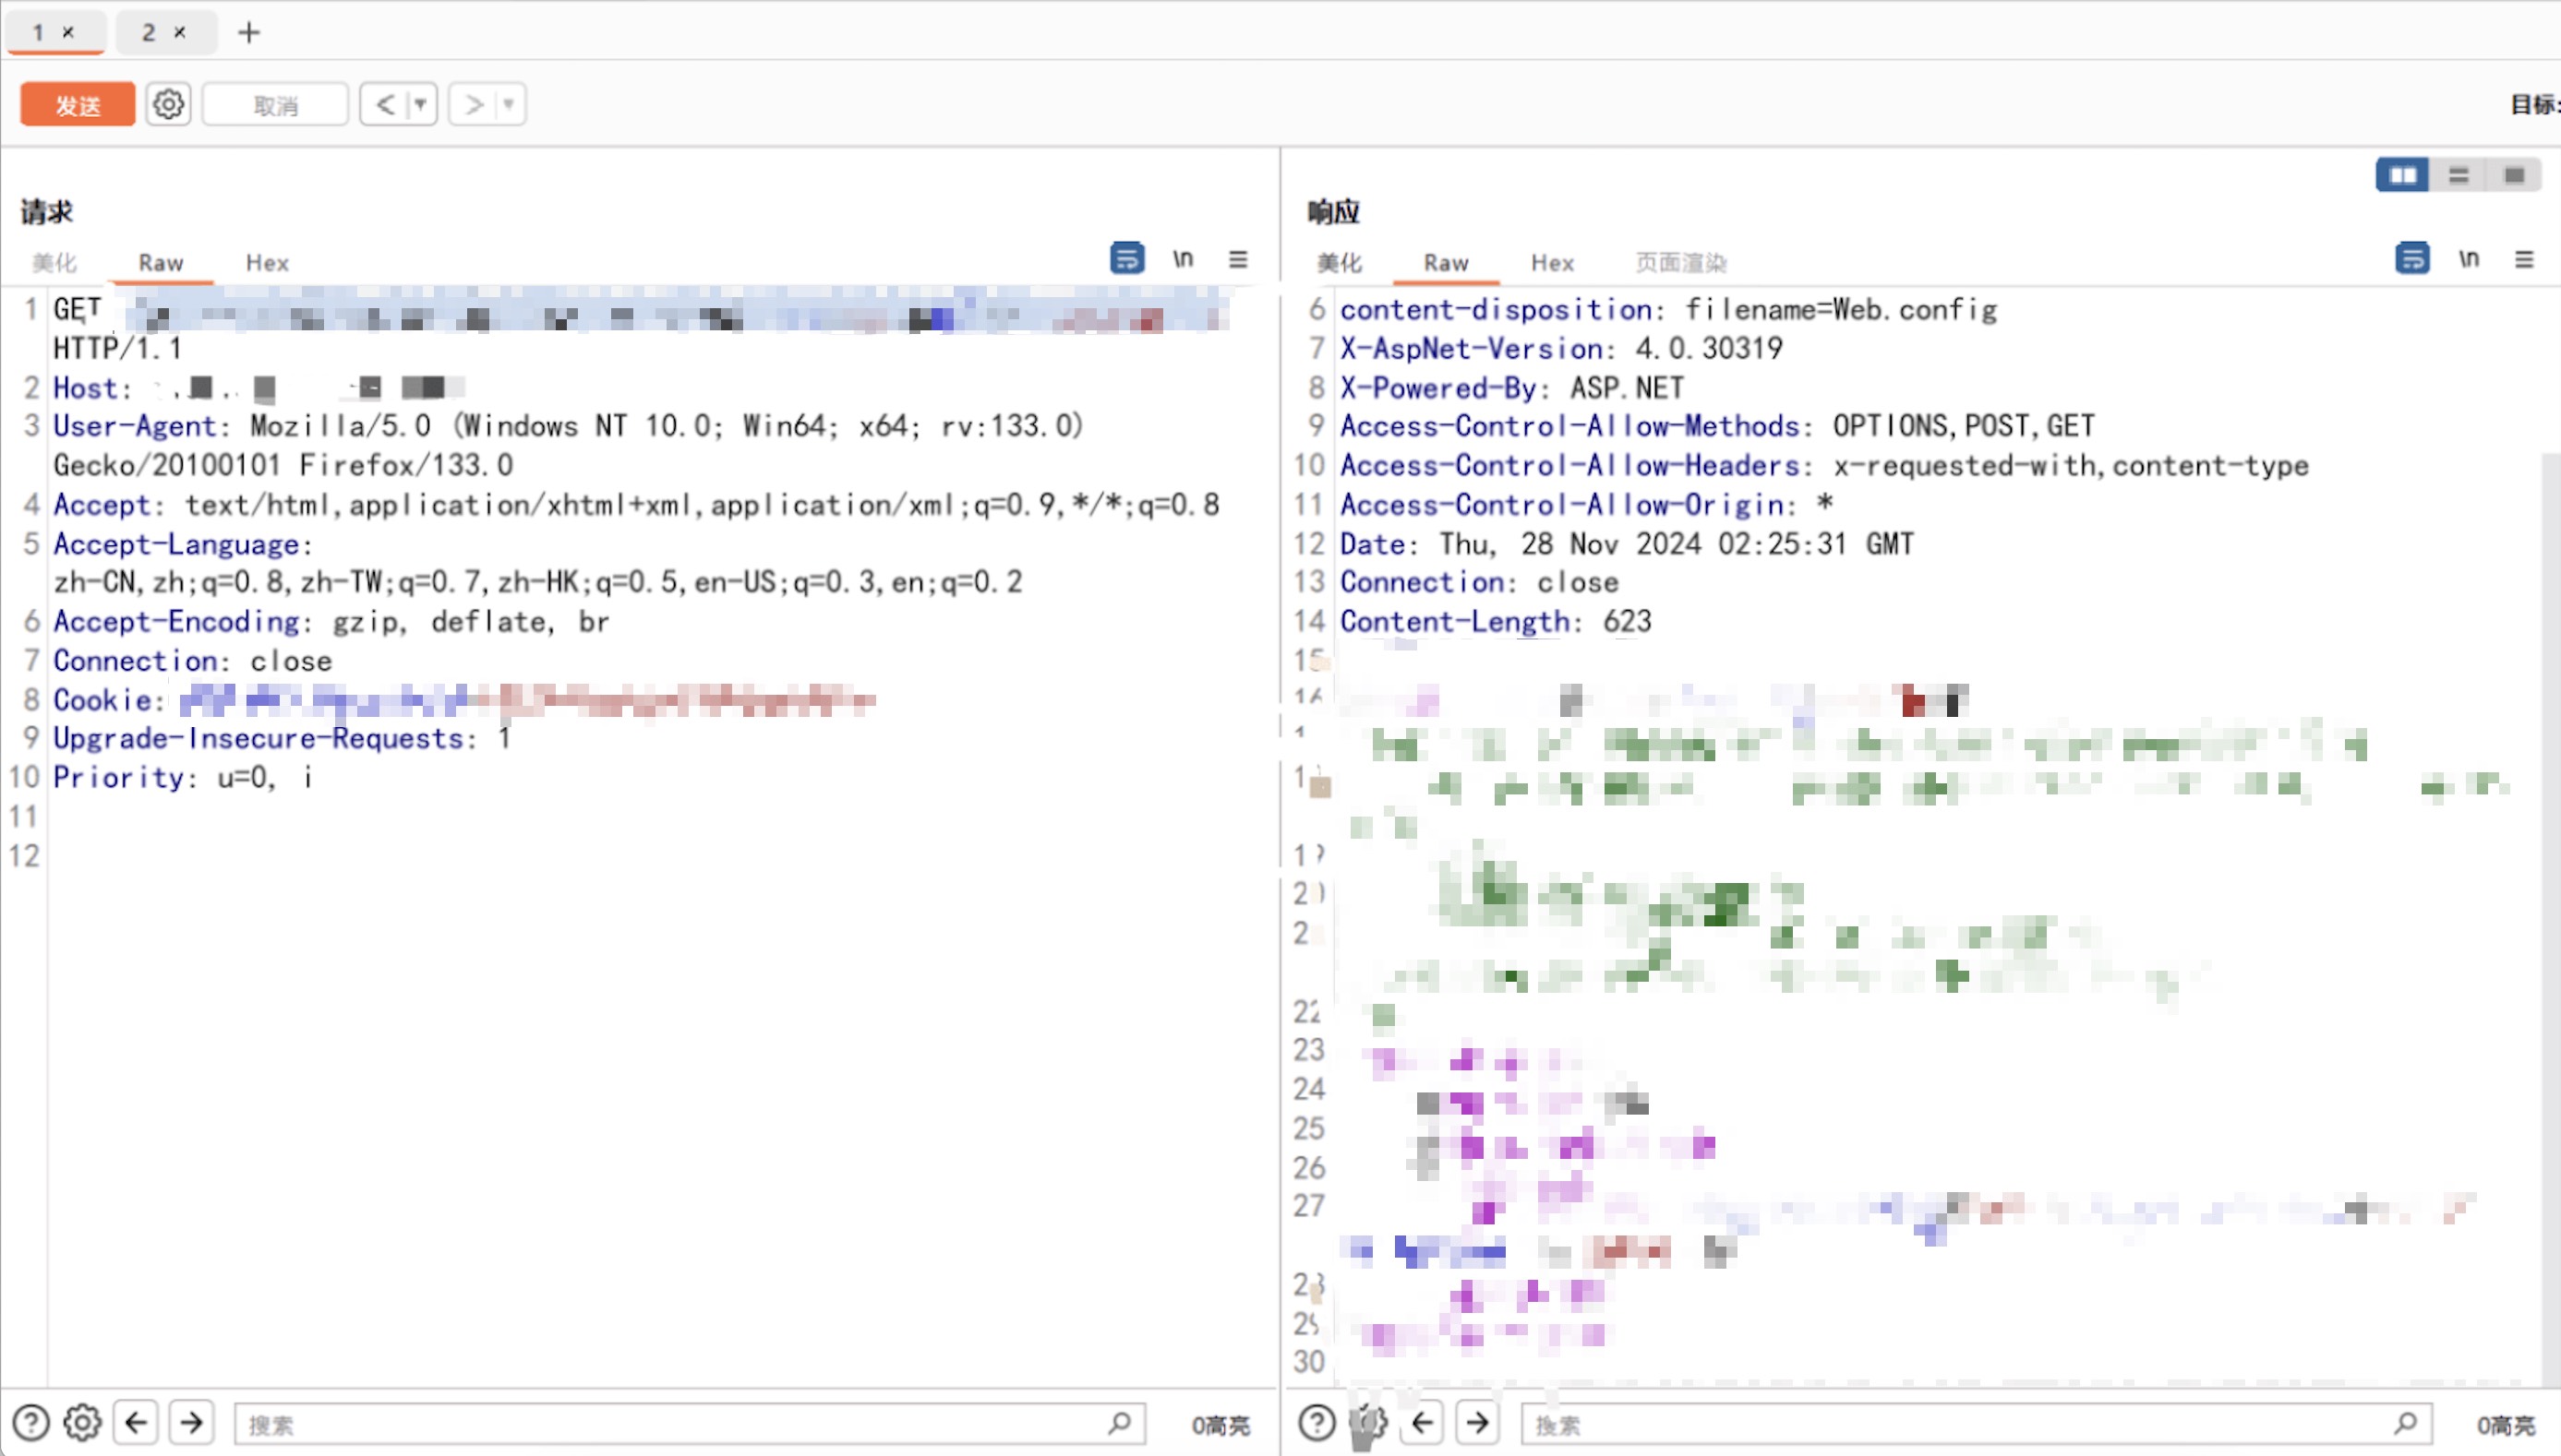Next match arrow in response search bar
This screenshot has width=2561, height=1456.
coord(1477,1422)
